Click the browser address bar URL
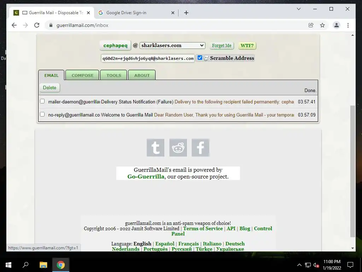Image resolution: width=362 pixels, height=272 pixels. [82, 25]
